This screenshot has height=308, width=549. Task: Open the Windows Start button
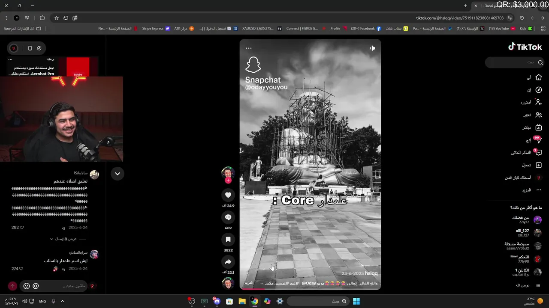click(x=356, y=301)
